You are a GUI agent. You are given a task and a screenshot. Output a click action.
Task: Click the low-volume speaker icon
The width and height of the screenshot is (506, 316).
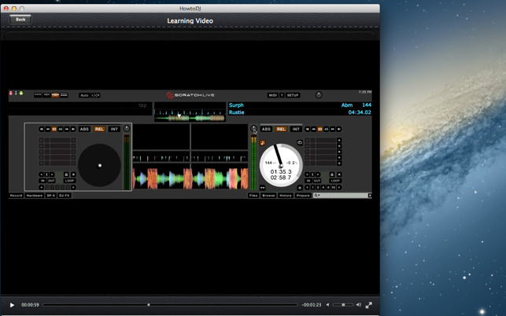327,305
